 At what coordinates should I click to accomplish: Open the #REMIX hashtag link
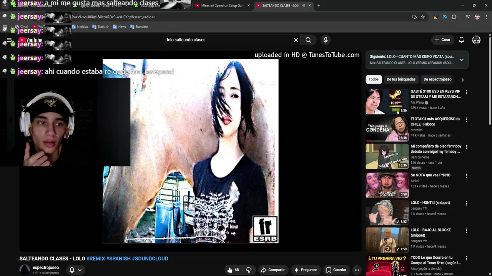pyautogui.click(x=96, y=259)
